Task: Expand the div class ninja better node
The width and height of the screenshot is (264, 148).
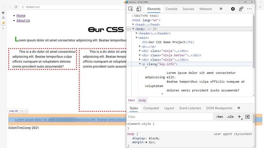Action: click(140, 55)
